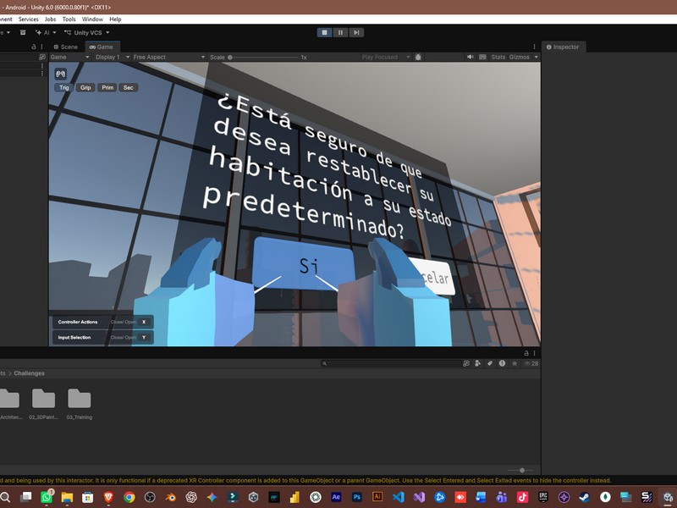Click the Sí confirmation button
Viewport: 677px width, 508px height.
tap(304, 263)
